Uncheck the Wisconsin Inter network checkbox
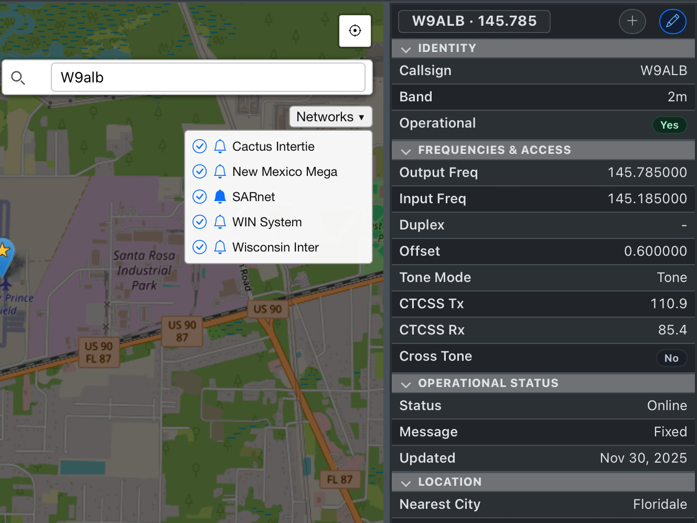697x523 pixels. 200,247
